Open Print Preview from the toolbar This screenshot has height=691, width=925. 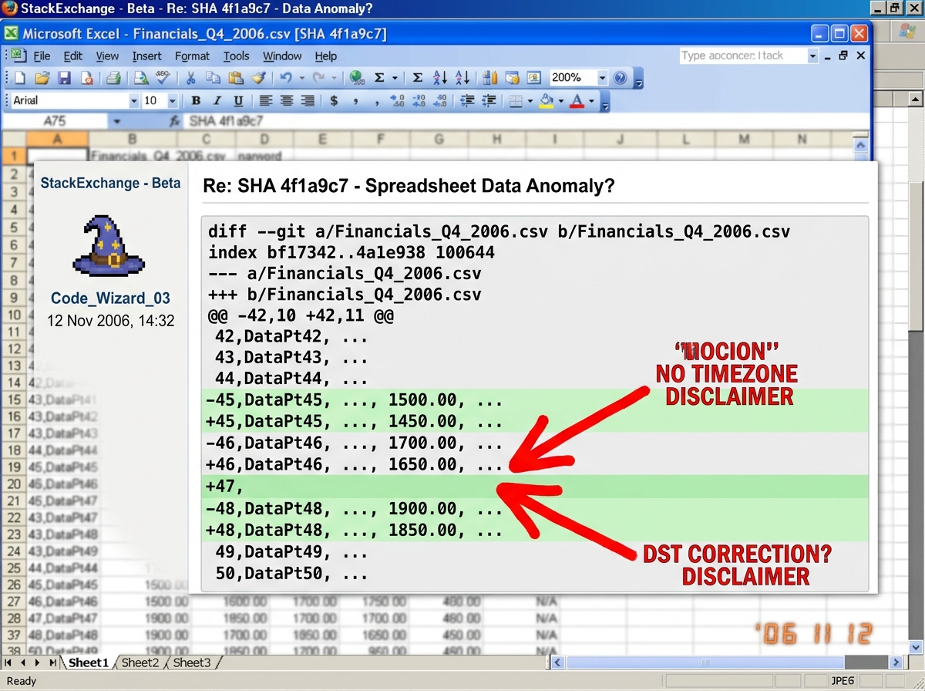[140, 78]
